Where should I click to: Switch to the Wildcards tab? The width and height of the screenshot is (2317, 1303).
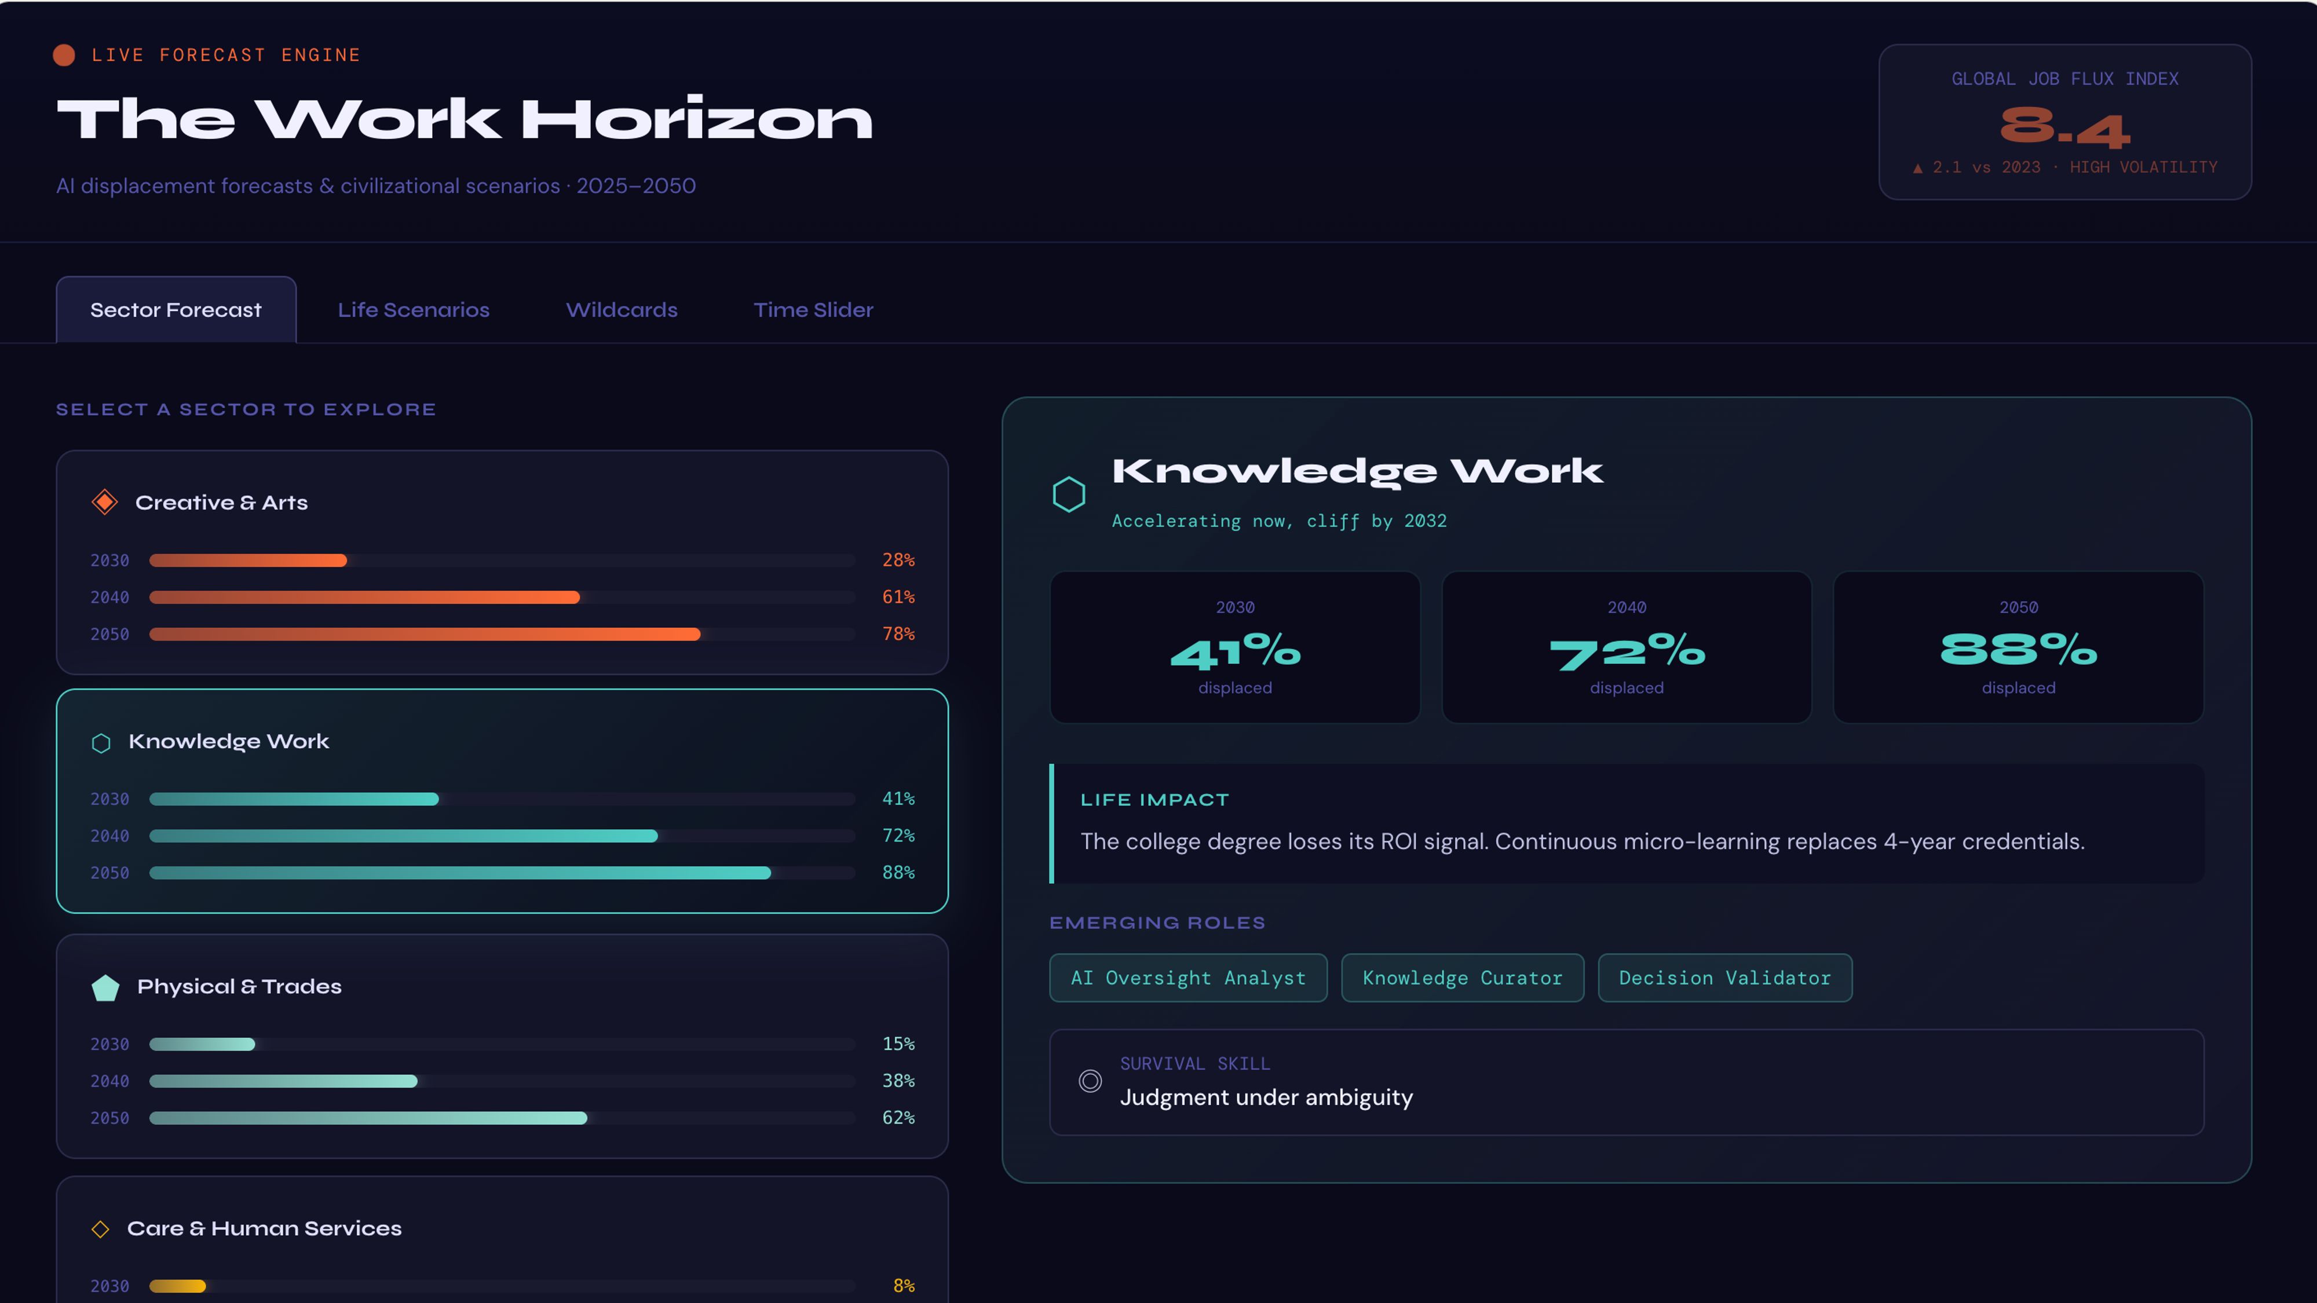pos(622,310)
